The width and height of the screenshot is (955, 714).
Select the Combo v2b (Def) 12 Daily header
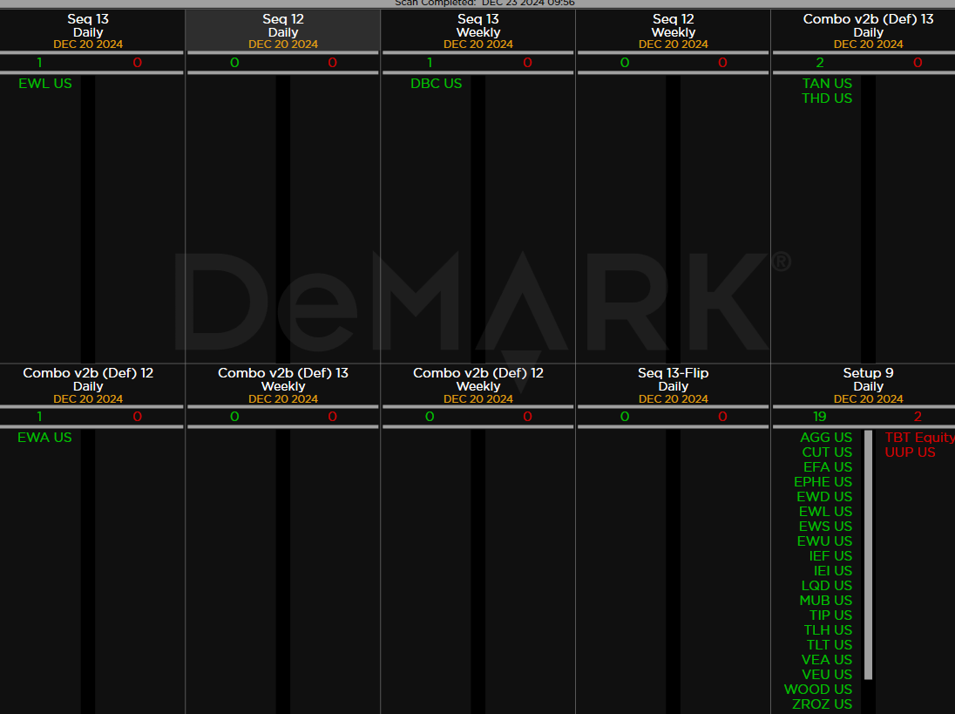88,385
